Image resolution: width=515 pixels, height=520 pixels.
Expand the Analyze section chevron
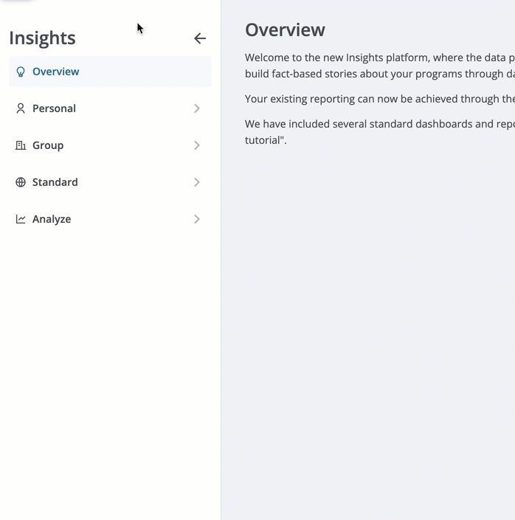click(x=197, y=219)
